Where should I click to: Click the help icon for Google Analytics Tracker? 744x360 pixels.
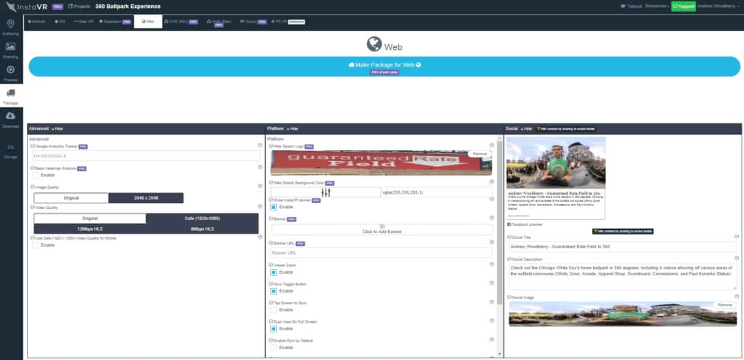click(260, 145)
